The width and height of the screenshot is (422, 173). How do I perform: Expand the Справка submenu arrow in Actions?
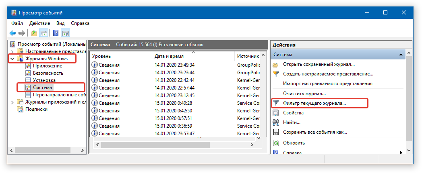401,153
